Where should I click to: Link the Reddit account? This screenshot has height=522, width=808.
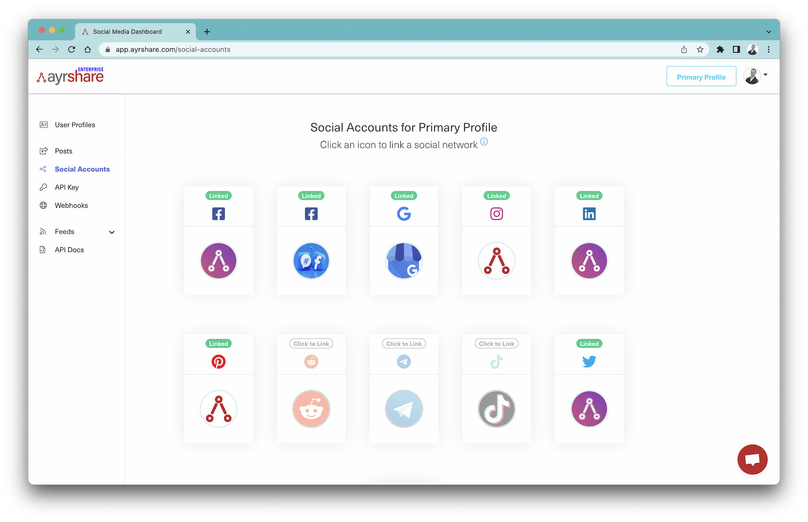(311, 409)
